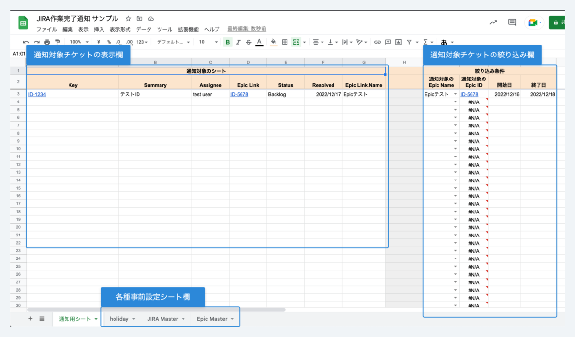Open the activity trend icon
This screenshot has width=575, height=337.
coord(493,22)
